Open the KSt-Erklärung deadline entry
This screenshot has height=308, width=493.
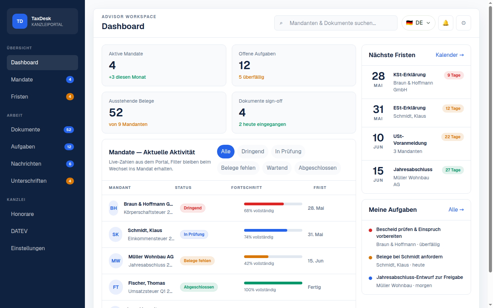416,82
